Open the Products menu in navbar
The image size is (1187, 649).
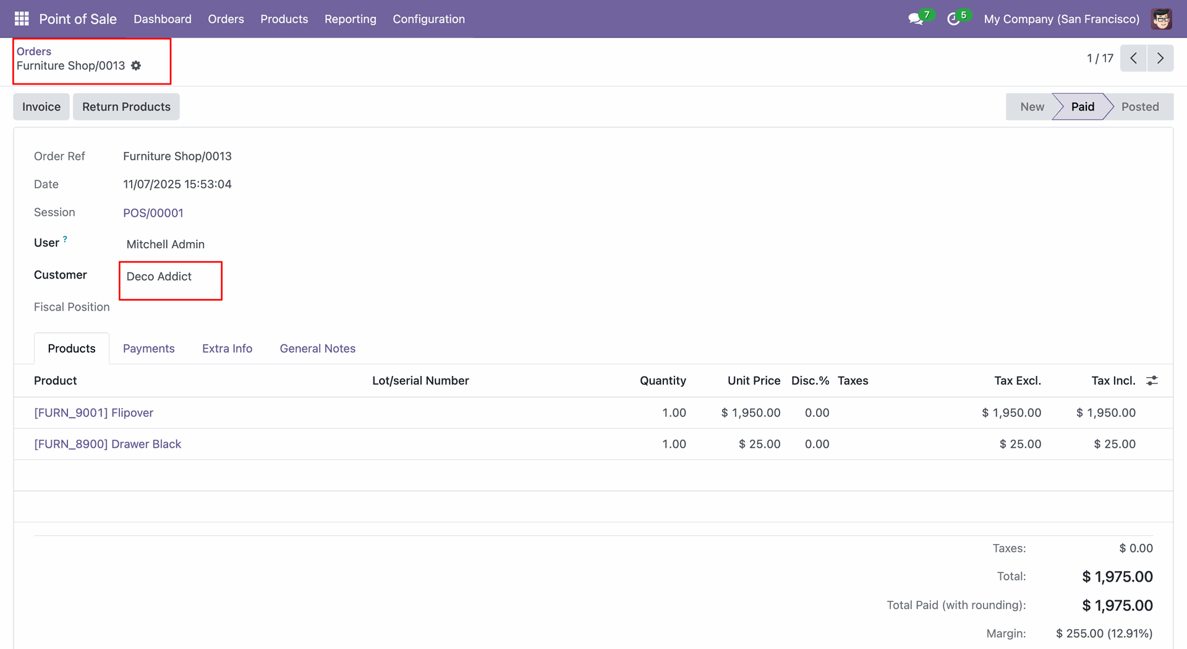(284, 19)
